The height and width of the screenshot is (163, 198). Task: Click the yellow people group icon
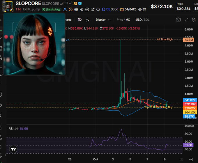(x=75, y=3)
